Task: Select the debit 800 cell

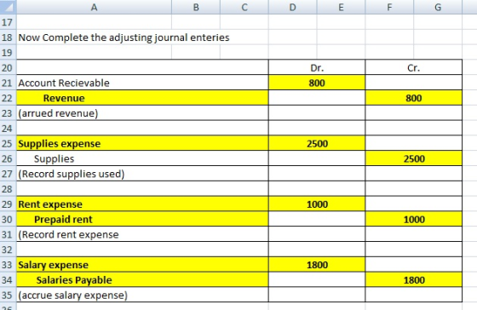Action: 317,83
